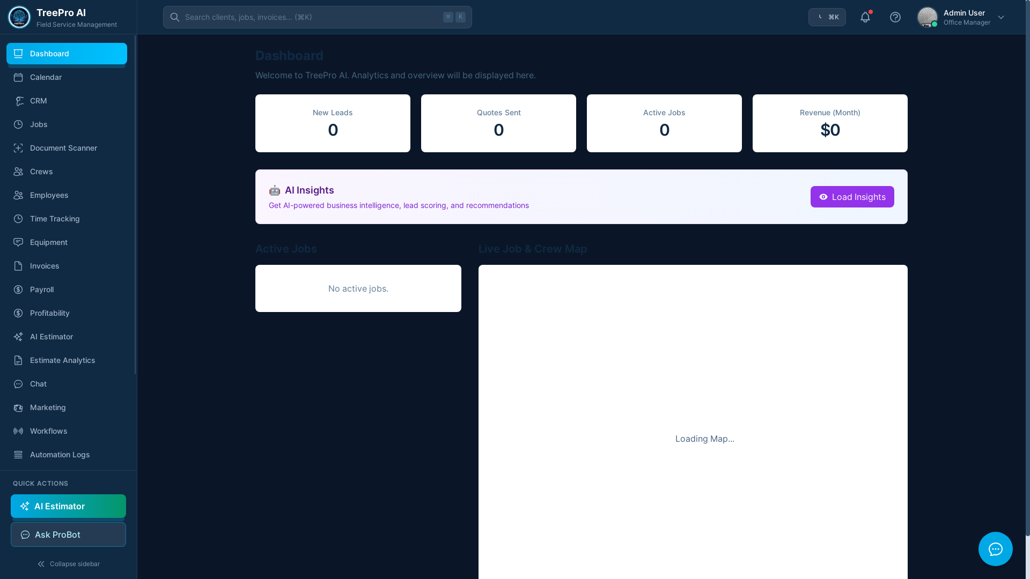Go to the Jobs page
The image size is (1030, 579).
tap(67, 124)
